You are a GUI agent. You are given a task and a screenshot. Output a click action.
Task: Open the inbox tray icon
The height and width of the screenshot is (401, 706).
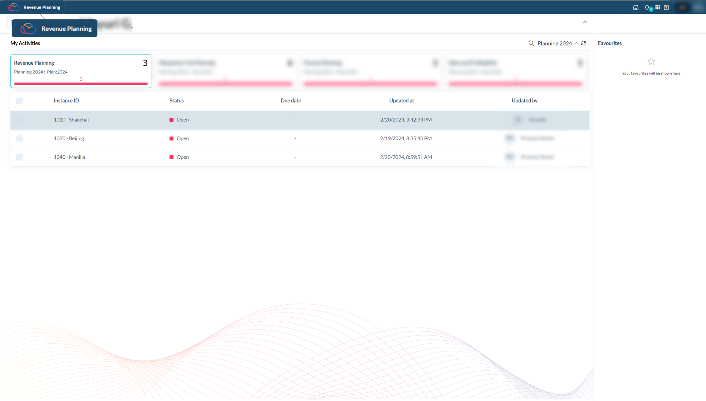pyautogui.click(x=636, y=7)
